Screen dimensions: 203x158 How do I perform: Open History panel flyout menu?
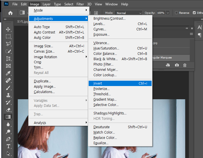click(x=191, y=34)
